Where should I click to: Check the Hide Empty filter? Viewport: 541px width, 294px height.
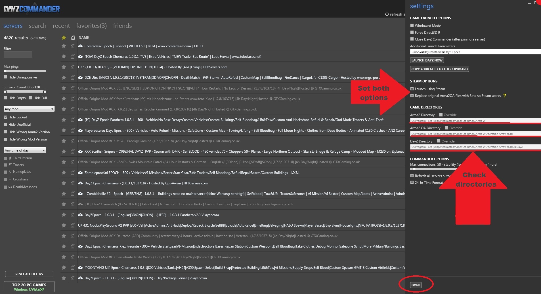[5, 98]
